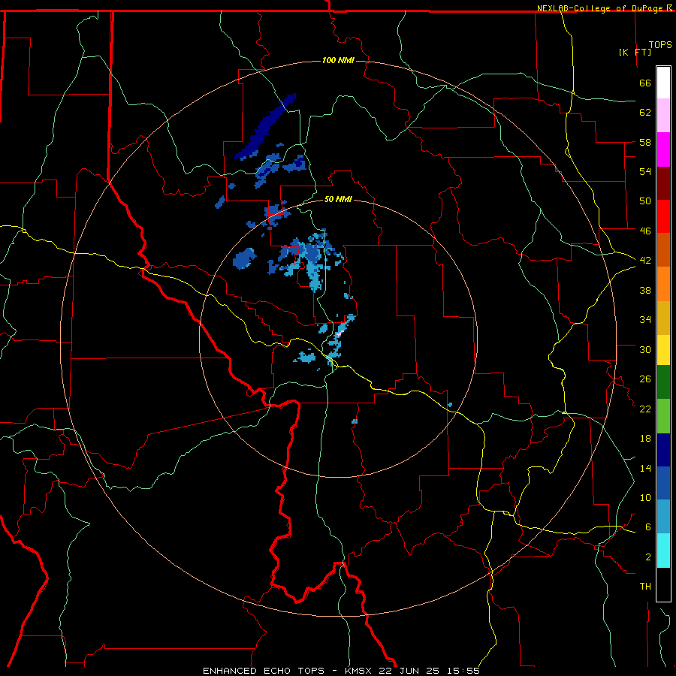Image resolution: width=676 pixels, height=676 pixels.
Task: Click the "KMSX" radar site identifier
Action: coord(360,671)
